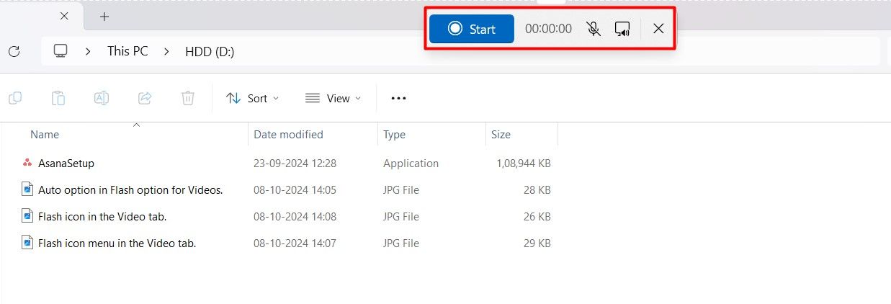891x304 pixels.
Task: Open the See more options menu
Action: coord(398,98)
